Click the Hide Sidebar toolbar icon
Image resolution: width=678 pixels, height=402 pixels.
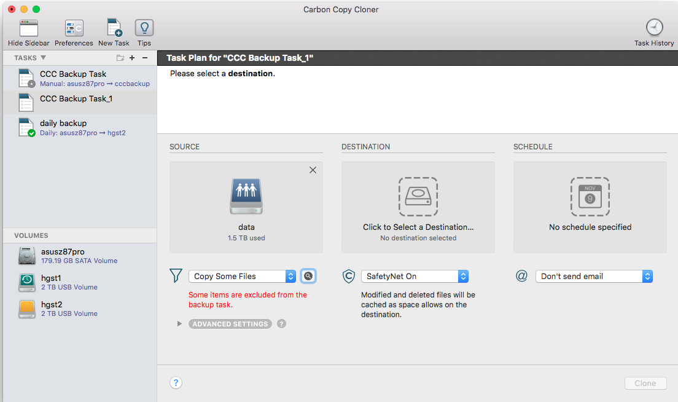[x=28, y=28]
